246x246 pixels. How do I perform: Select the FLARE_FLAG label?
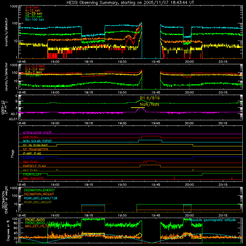tap(32, 153)
